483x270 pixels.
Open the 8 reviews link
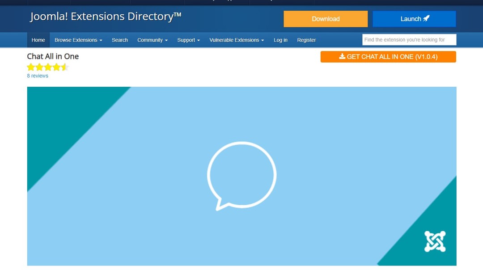pos(38,76)
